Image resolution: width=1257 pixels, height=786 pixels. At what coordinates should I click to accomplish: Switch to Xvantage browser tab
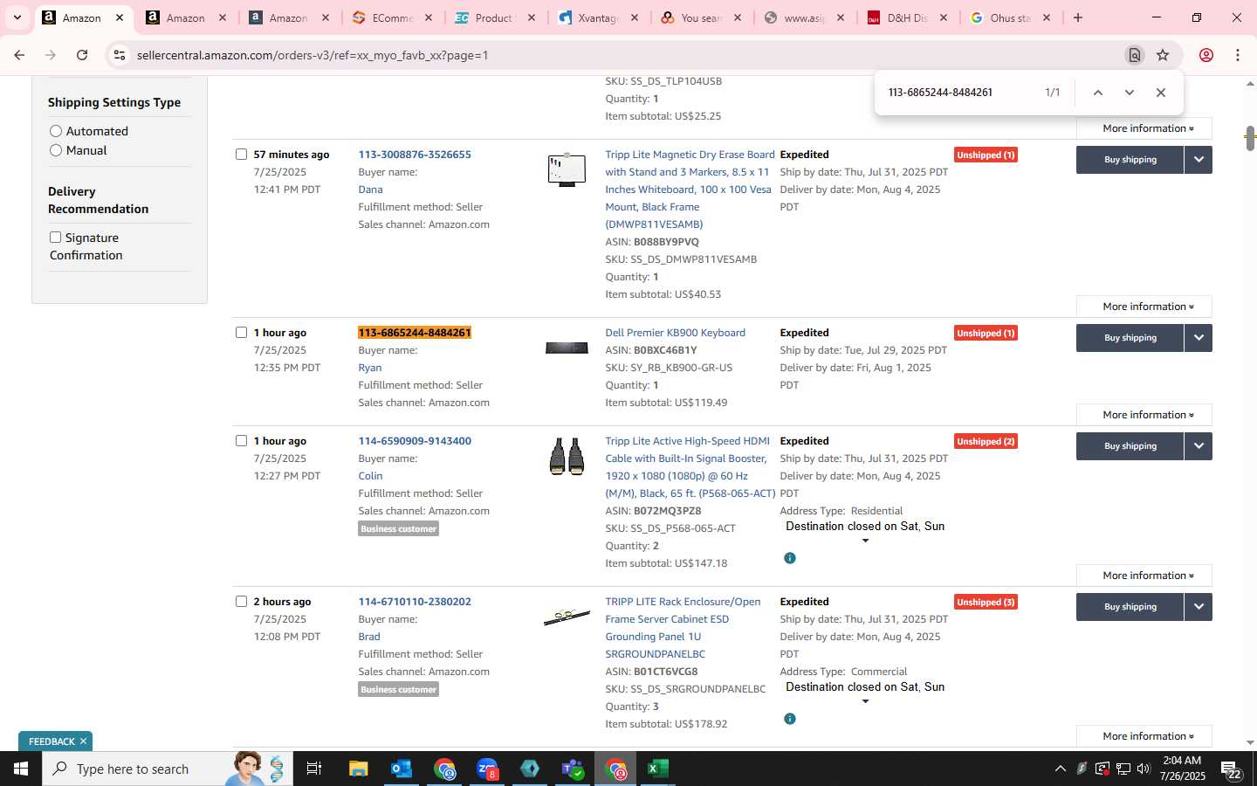[x=598, y=17]
